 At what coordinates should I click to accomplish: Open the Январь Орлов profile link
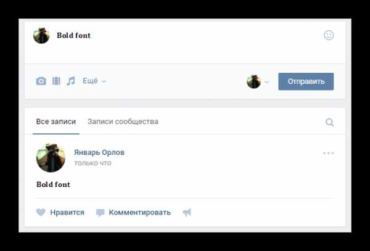99,152
